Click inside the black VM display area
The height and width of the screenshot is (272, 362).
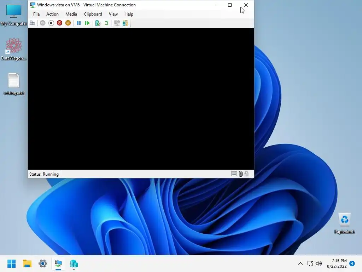[x=141, y=99]
